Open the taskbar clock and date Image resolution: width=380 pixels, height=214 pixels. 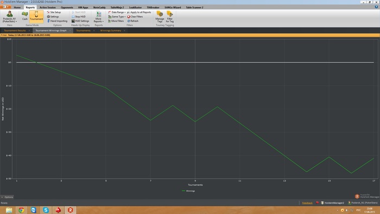coord(369,210)
